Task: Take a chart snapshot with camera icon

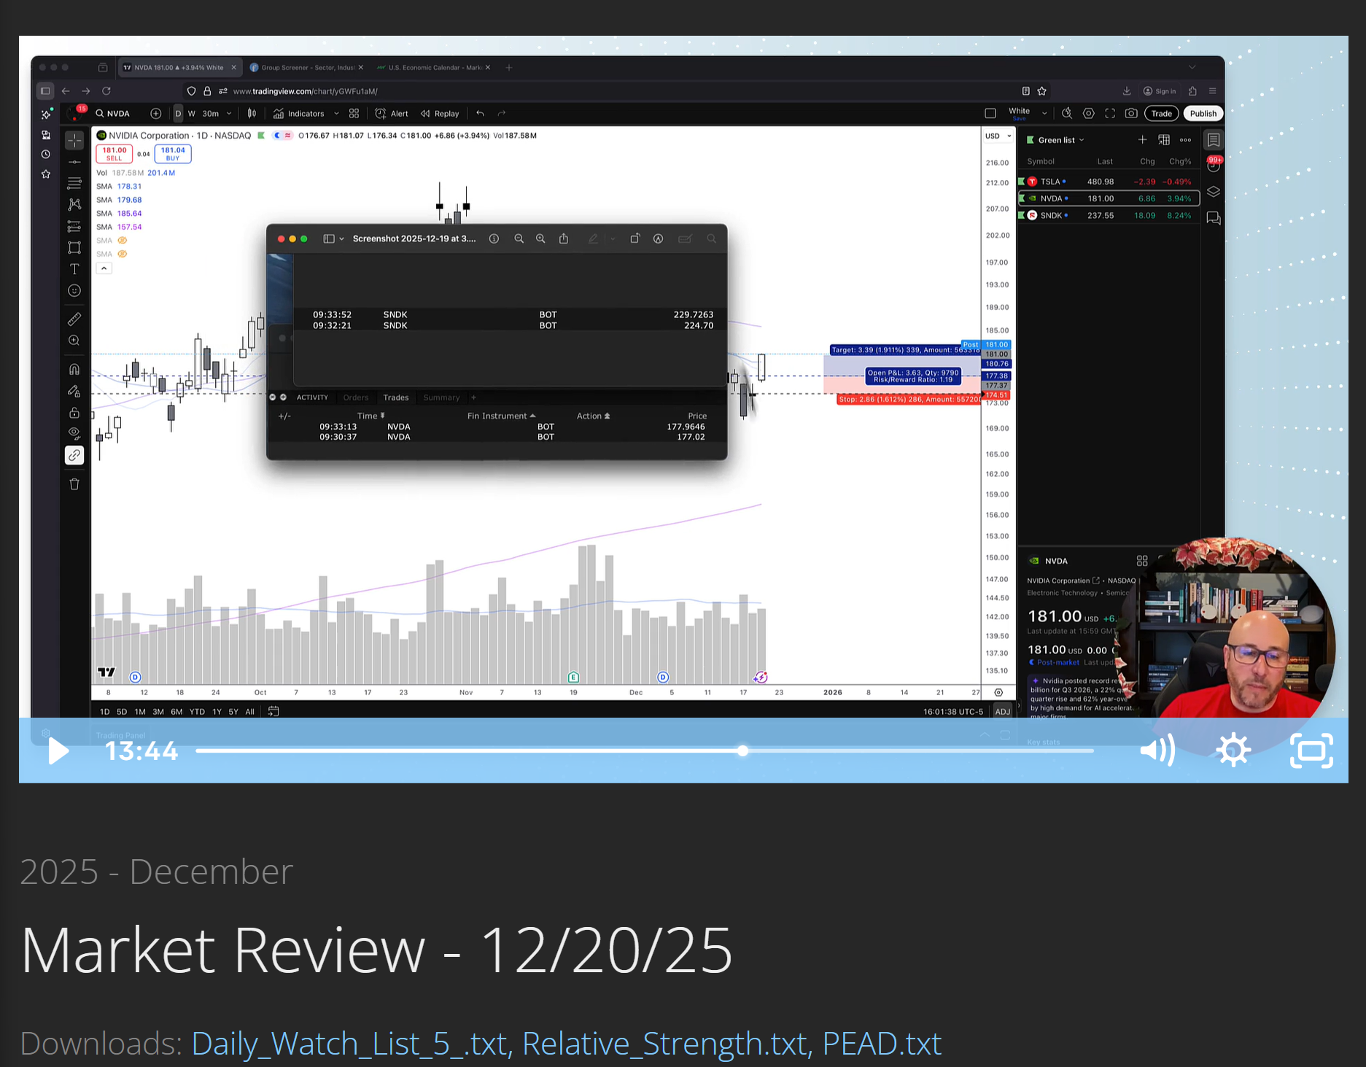Action: (1131, 114)
